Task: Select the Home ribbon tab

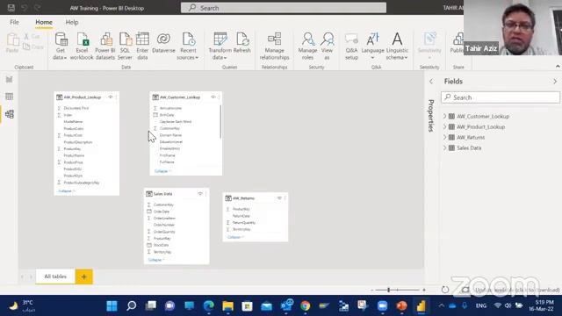Action: pyautogui.click(x=44, y=22)
